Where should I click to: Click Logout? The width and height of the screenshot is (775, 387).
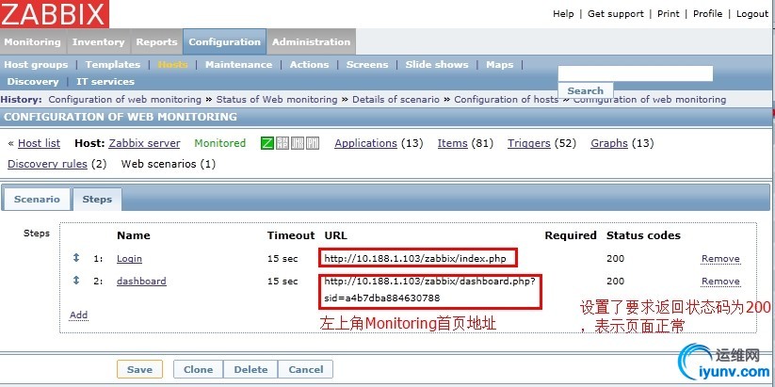pos(752,14)
